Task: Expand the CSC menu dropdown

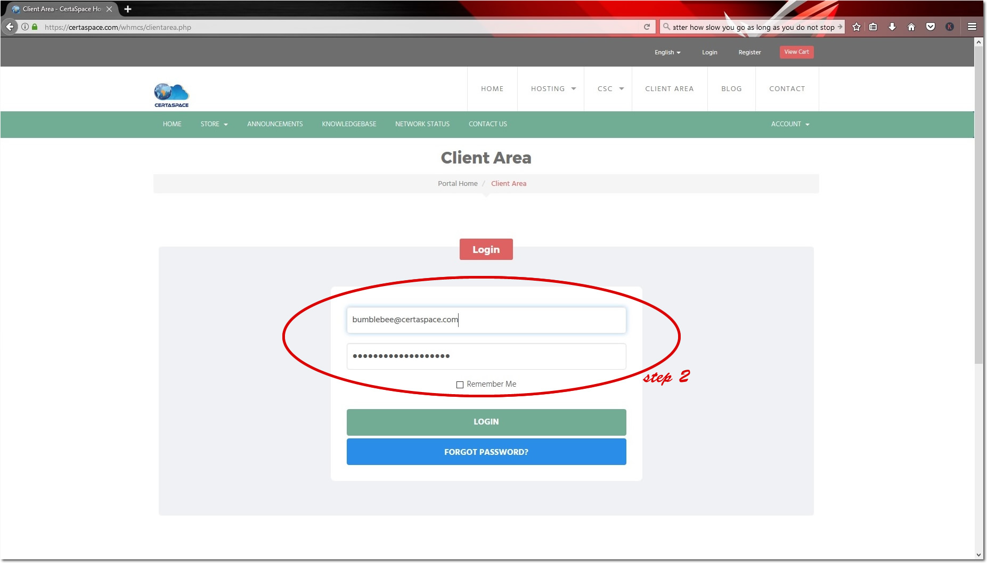Action: coord(610,89)
